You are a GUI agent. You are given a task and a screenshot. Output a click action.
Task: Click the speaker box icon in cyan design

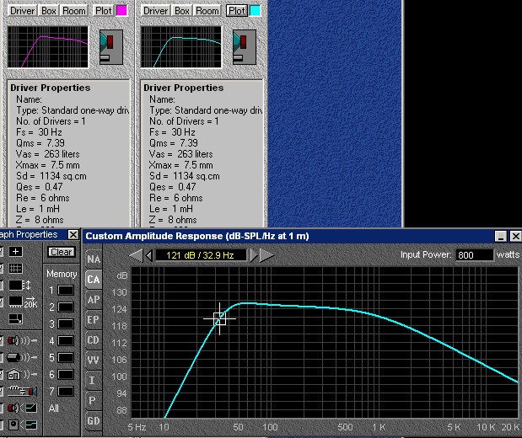click(x=245, y=47)
